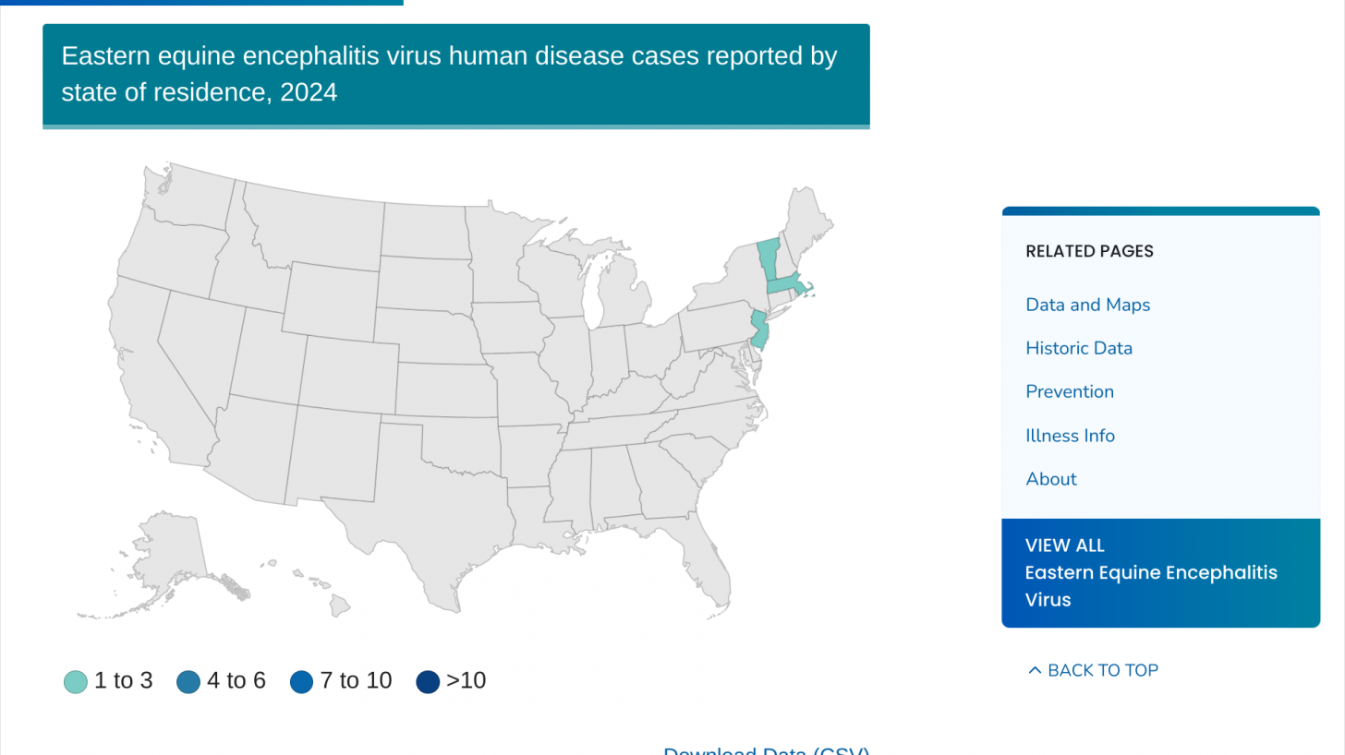
Task: Select Massachusetts on the map
Action: [783, 284]
